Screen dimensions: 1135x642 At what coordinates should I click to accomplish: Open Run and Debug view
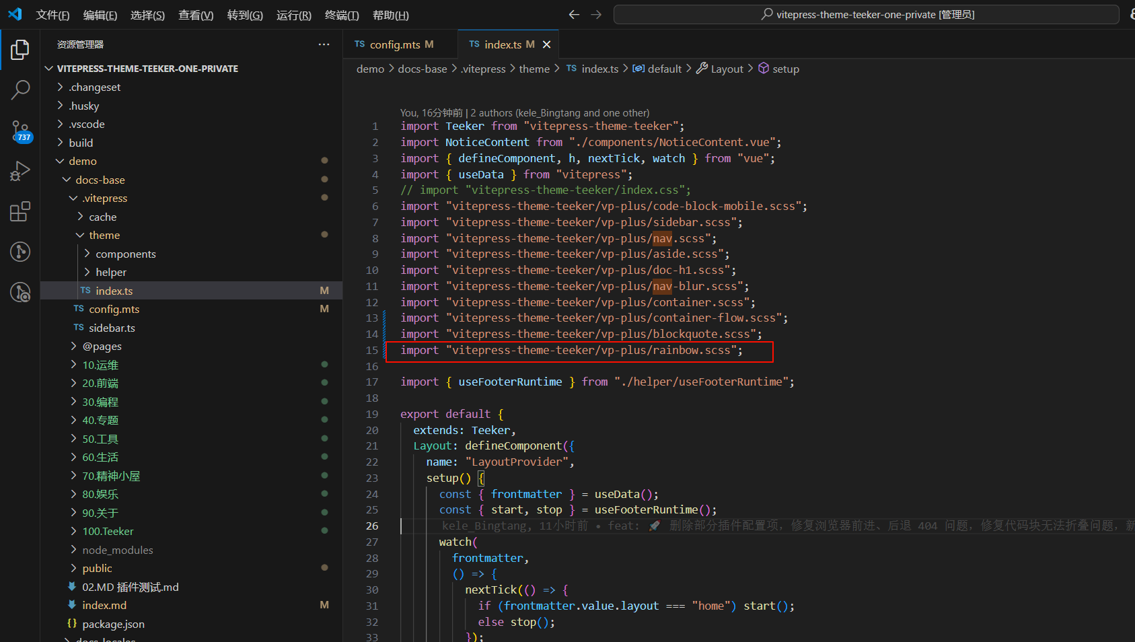[x=20, y=171]
